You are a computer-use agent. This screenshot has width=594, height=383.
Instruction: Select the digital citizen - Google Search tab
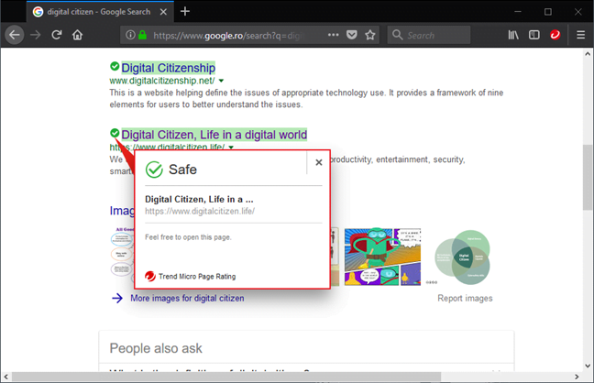click(100, 12)
